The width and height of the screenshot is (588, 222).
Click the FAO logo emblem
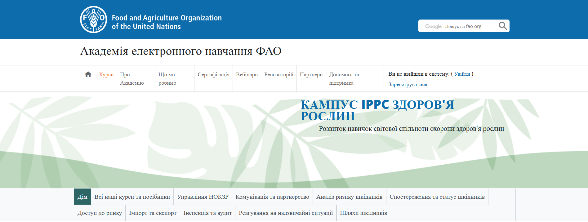(94, 20)
